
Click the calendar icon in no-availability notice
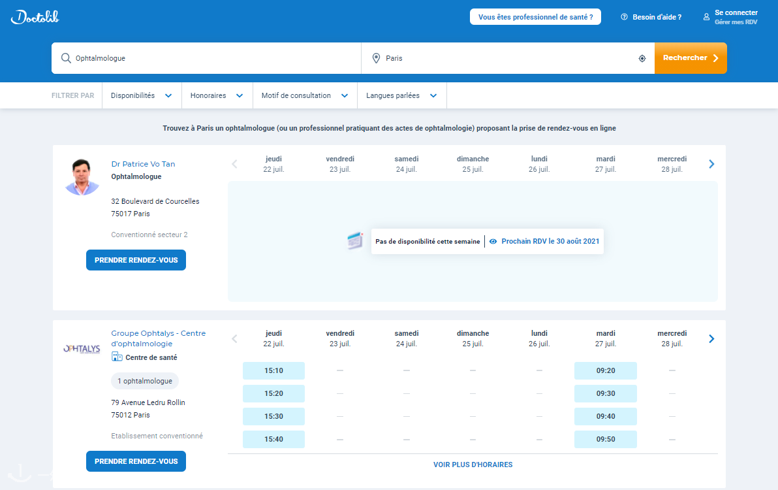click(x=355, y=241)
